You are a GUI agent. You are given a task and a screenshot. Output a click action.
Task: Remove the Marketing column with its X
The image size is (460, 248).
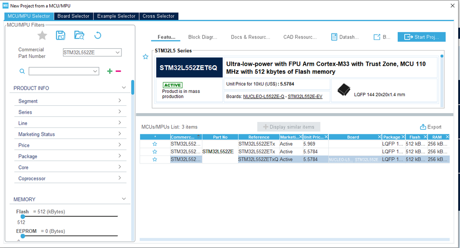tap(301, 137)
